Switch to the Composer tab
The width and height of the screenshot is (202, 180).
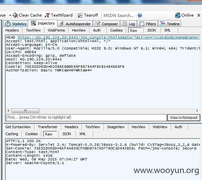[106, 24]
